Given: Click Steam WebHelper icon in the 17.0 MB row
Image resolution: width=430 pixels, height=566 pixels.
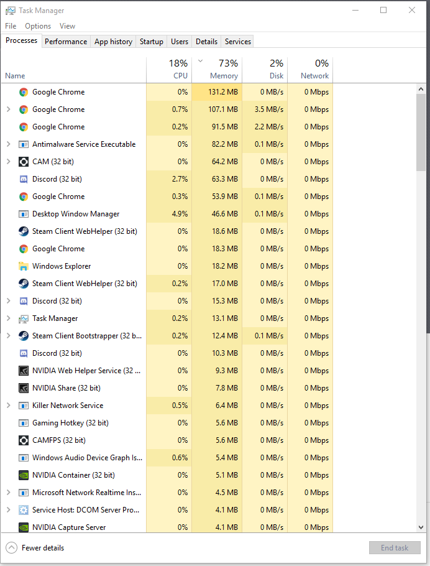Looking at the screenshot, I should pyautogui.click(x=24, y=284).
